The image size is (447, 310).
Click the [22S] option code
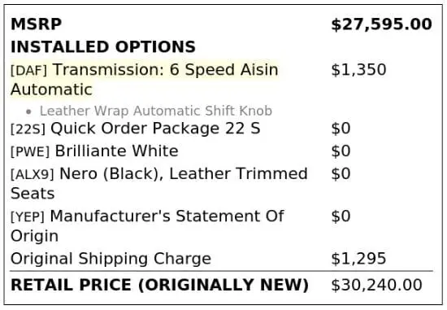(28, 129)
